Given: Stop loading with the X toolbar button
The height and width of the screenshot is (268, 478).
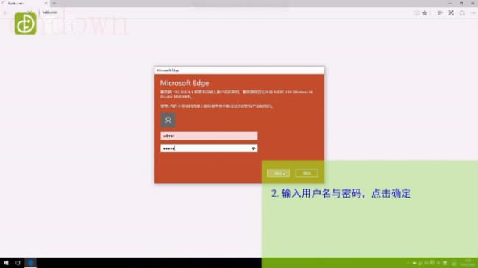Looking at the screenshot, I should point(30,12).
